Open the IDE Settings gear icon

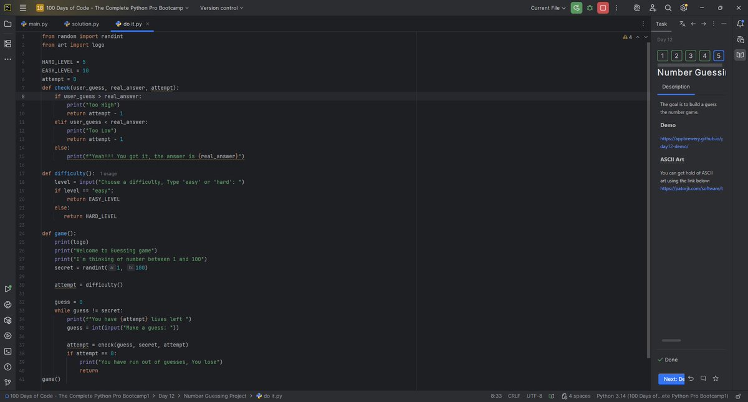pyautogui.click(x=683, y=8)
